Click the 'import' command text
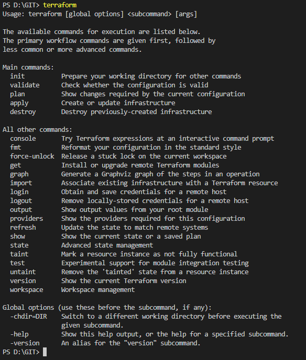The width and height of the screenshot is (306, 360). click(x=21, y=183)
